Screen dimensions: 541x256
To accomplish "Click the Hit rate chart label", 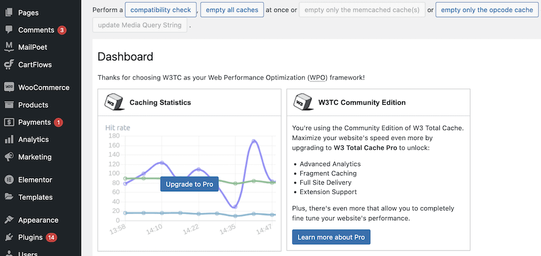I will point(117,128).
